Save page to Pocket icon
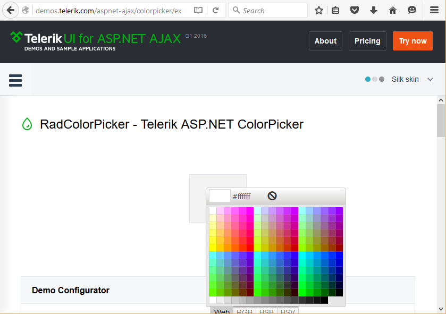Screen dimensions: 446x314 [355, 11]
